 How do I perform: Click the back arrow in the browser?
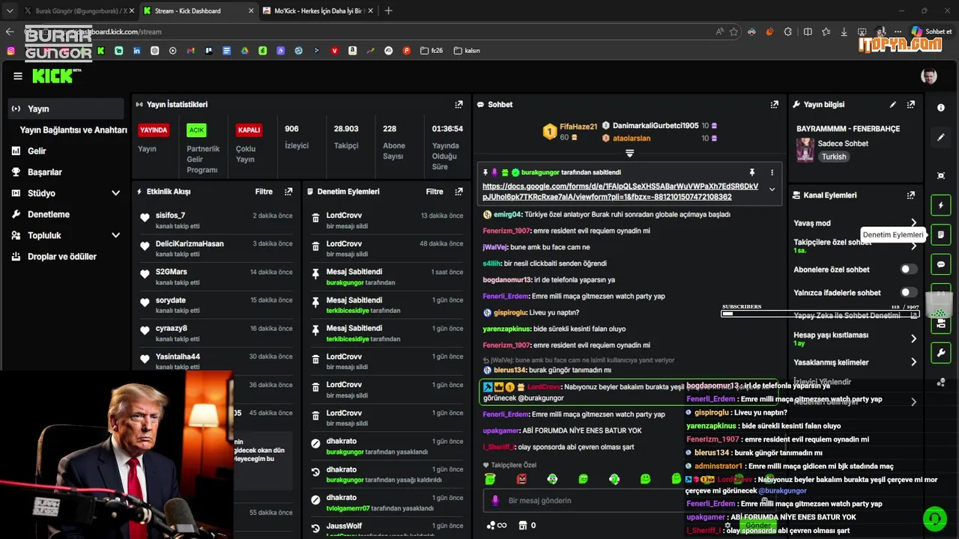(10, 31)
